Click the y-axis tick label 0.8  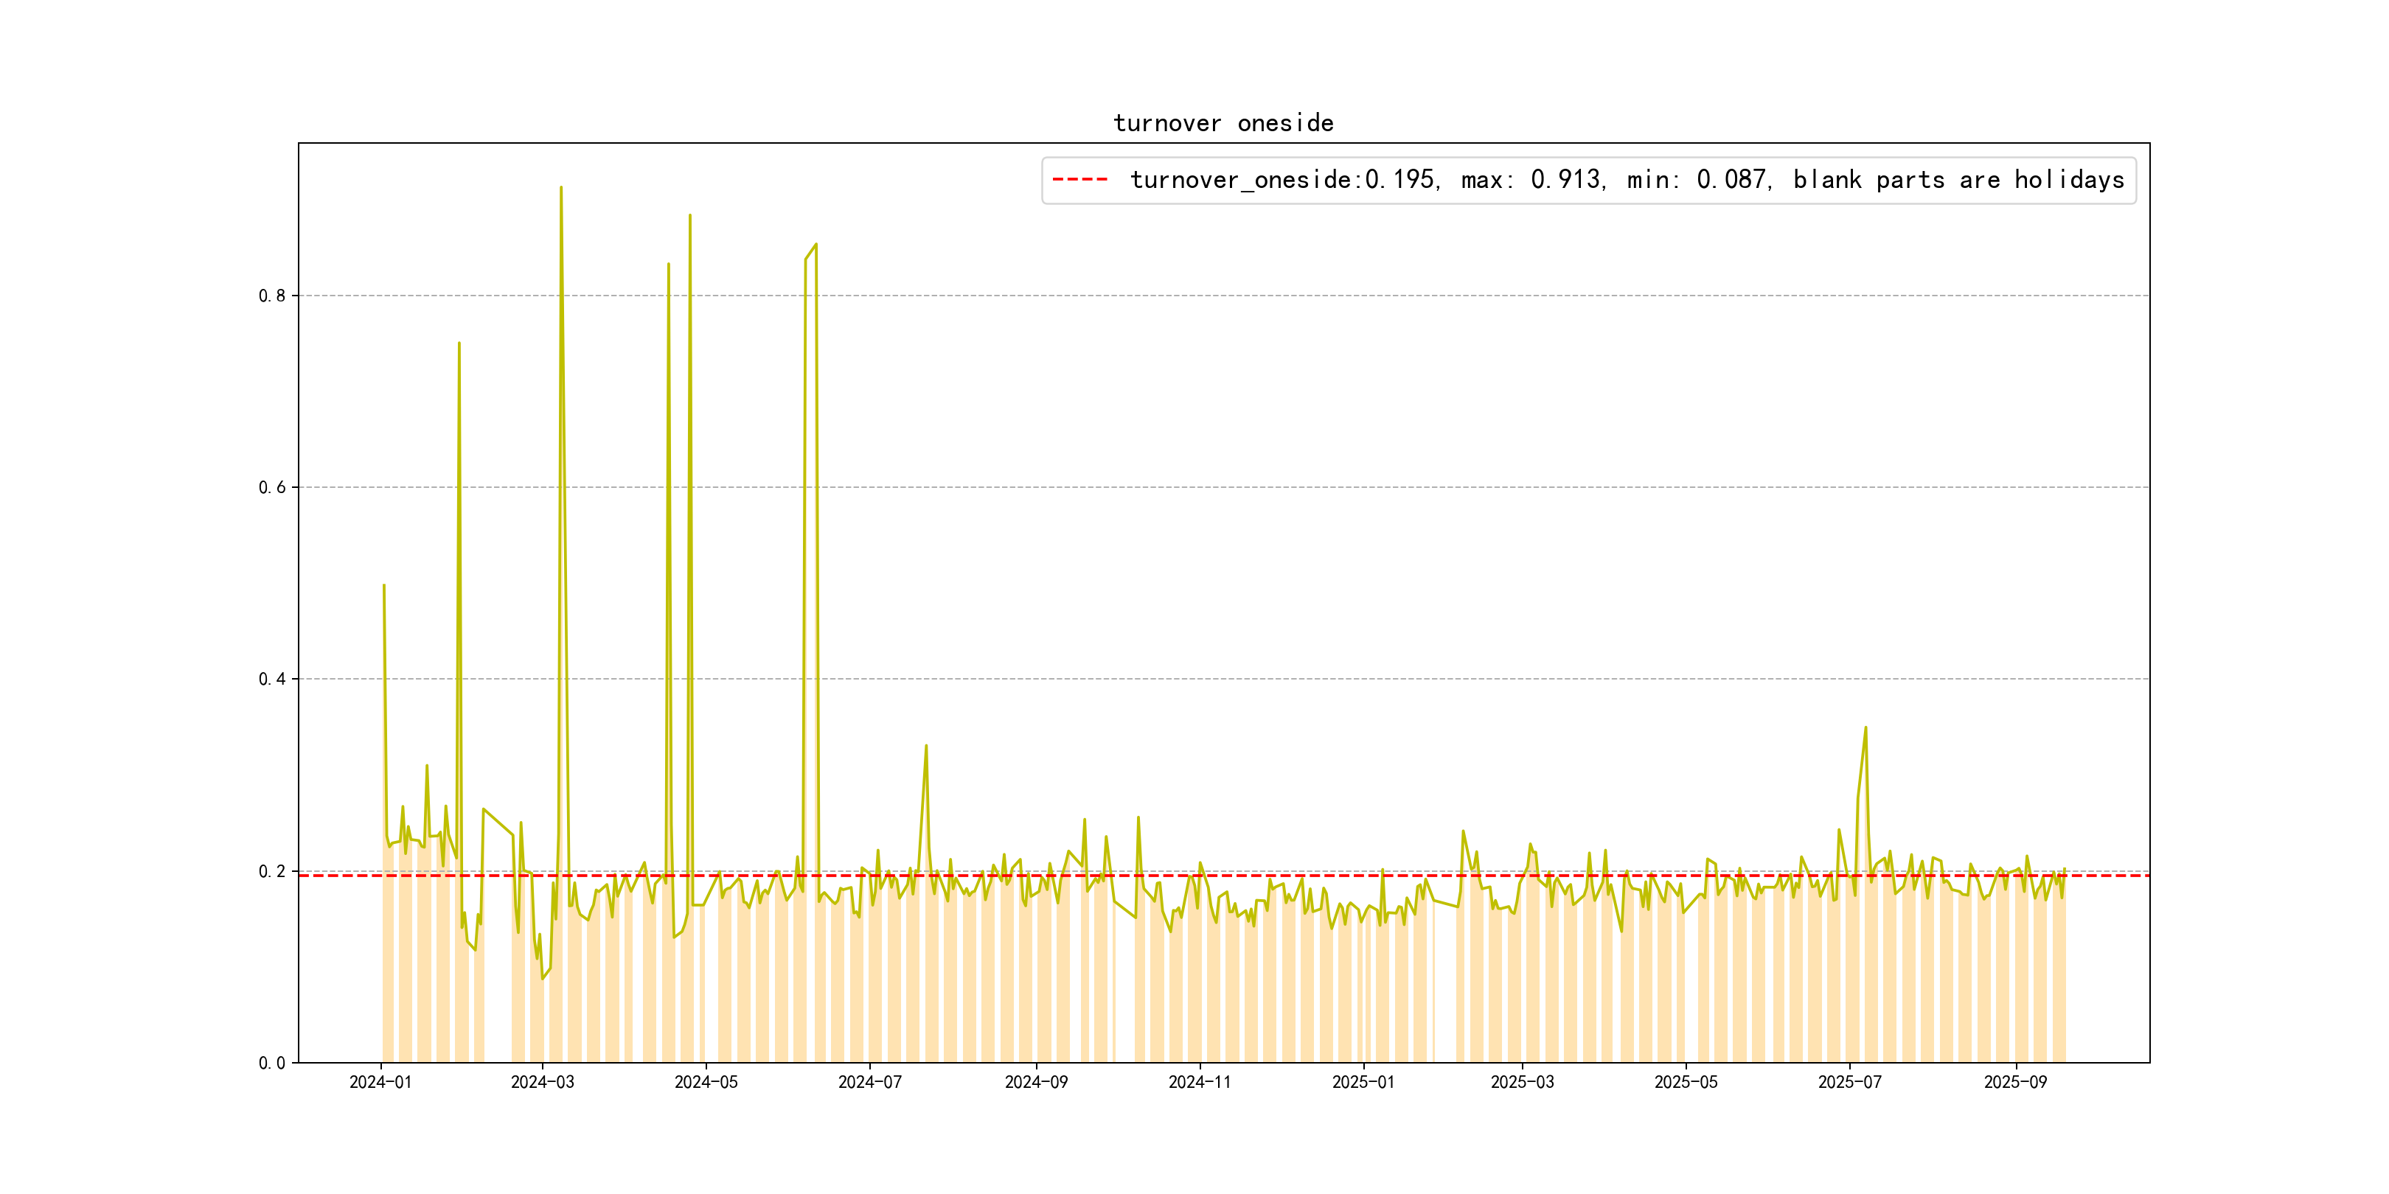(x=272, y=296)
